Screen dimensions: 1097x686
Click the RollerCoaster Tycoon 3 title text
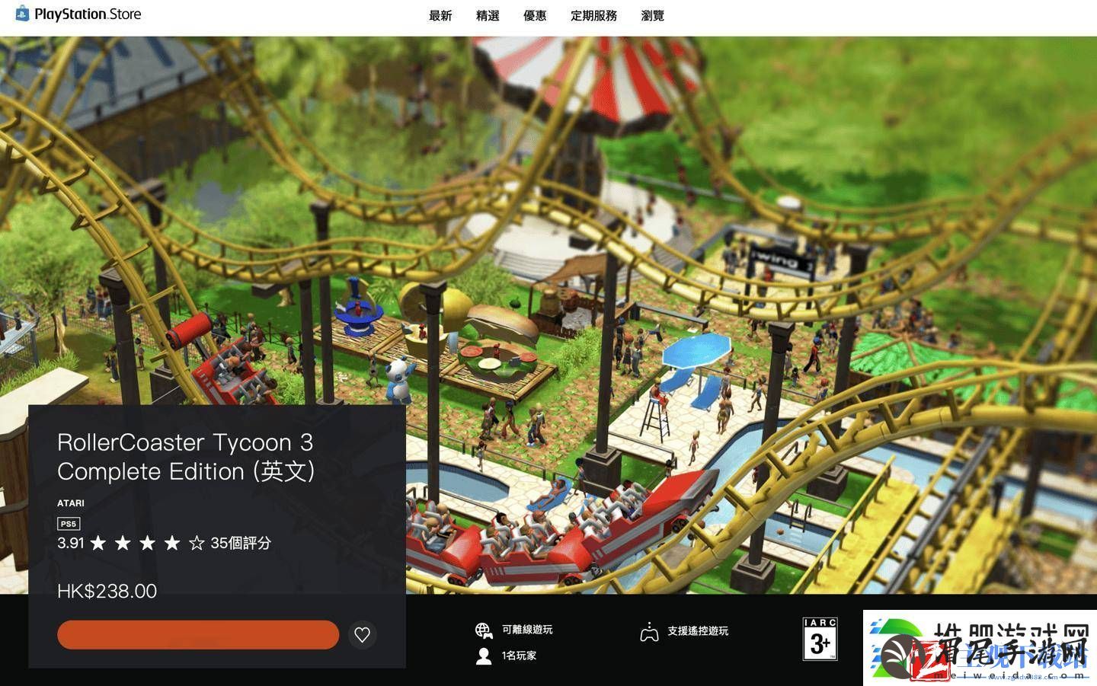pos(186,457)
